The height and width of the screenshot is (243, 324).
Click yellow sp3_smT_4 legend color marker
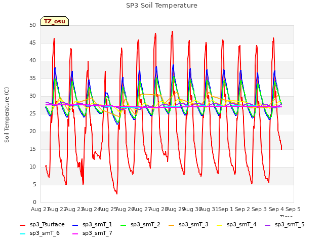(219, 225)
